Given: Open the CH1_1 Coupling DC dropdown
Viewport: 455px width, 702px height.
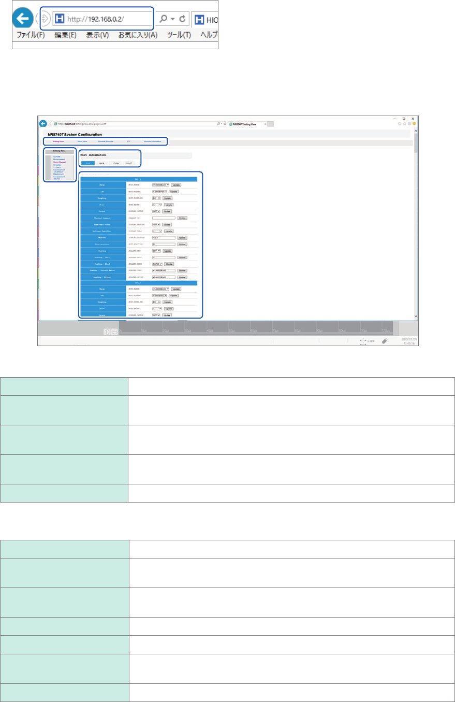Looking at the screenshot, I should click(156, 198).
